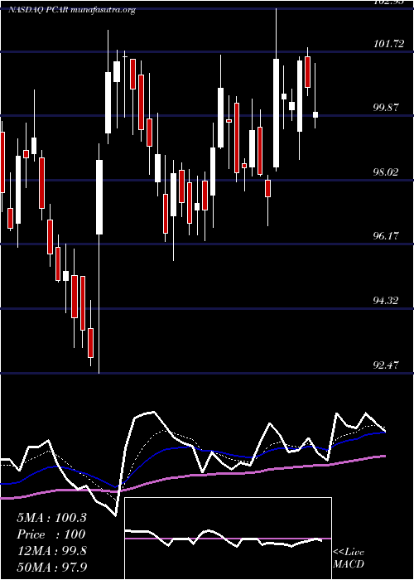Click the 50MA : 97.9 value
This screenshot has width=414, height=580.
pyautogui.click(x=51, y=567)
